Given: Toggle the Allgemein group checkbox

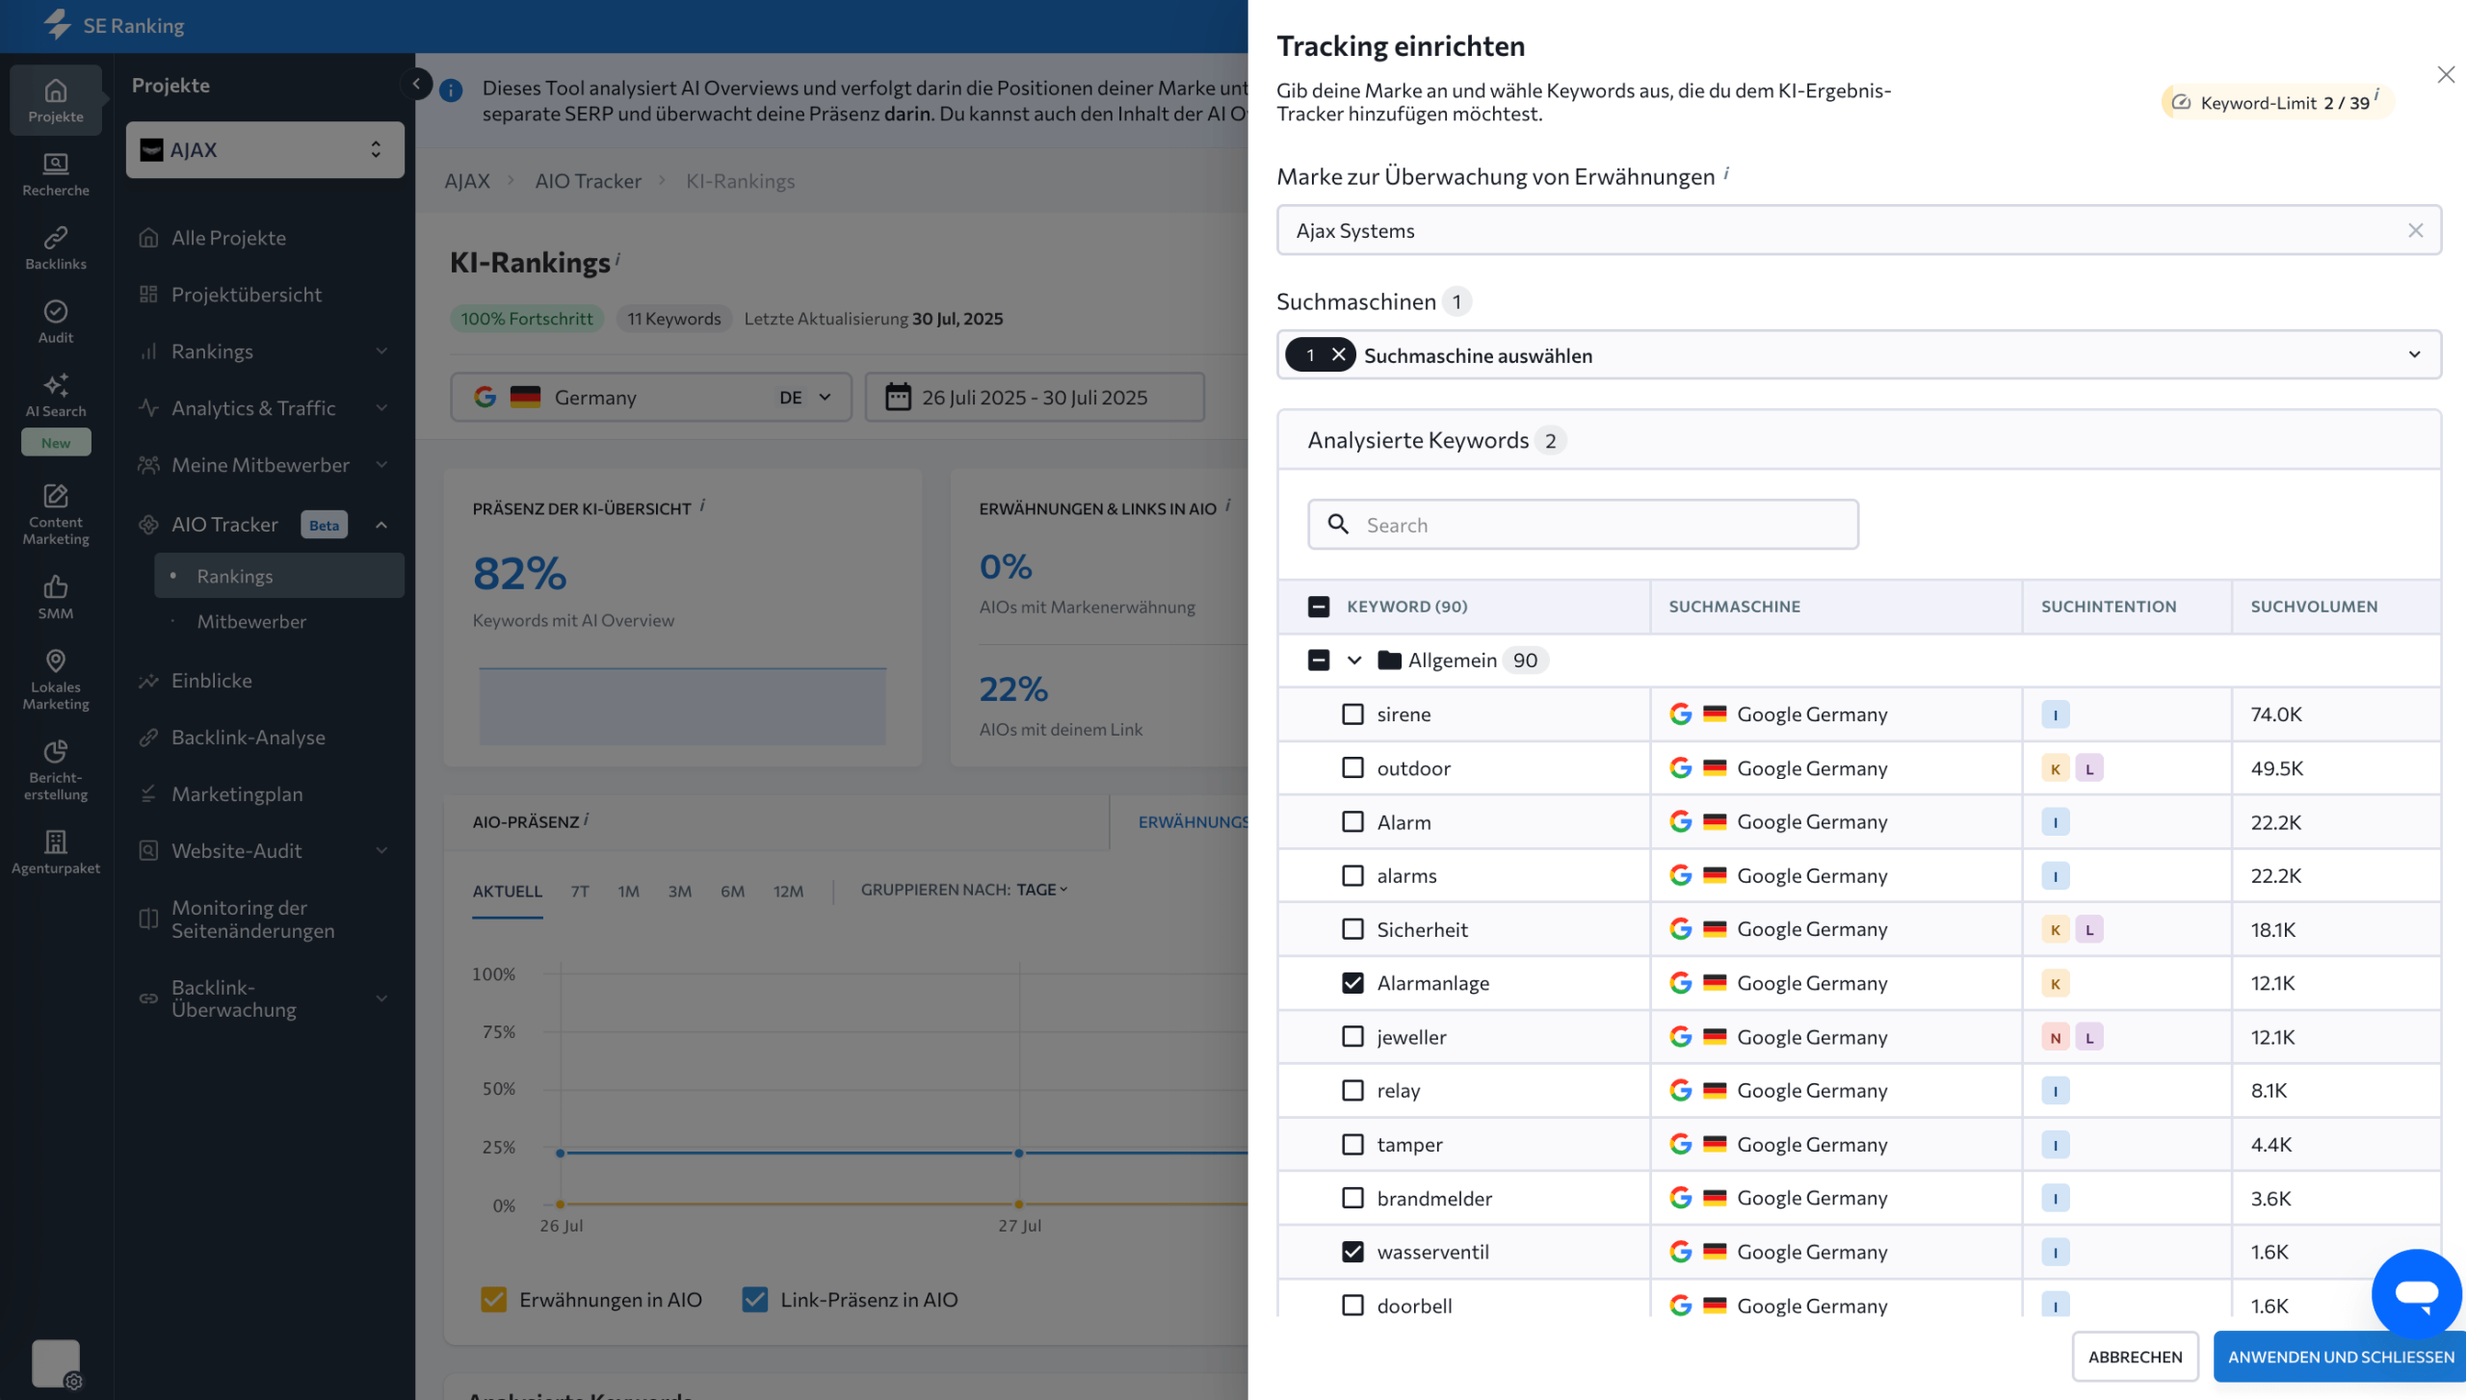Looking at the screenshot, I should 1319,660.
